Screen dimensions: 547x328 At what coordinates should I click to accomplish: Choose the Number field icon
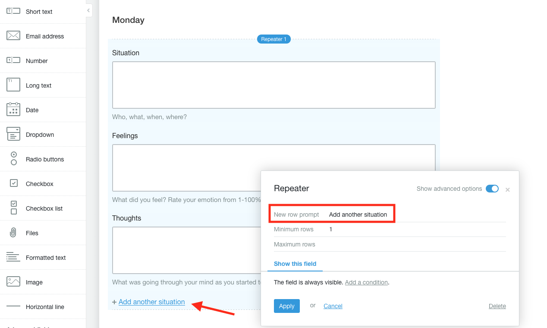(13, 60)
